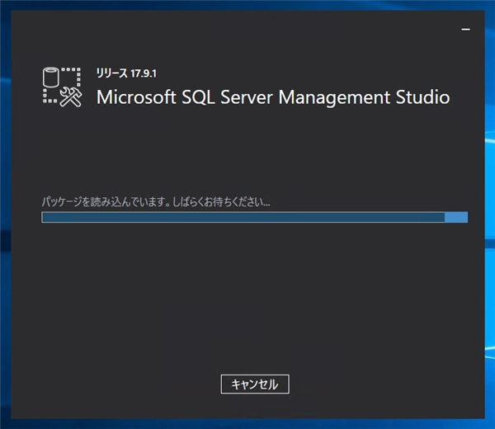Screen dimensions: 495x429
Task: Click the version number 17.9.1
Action: click(144, 73)
